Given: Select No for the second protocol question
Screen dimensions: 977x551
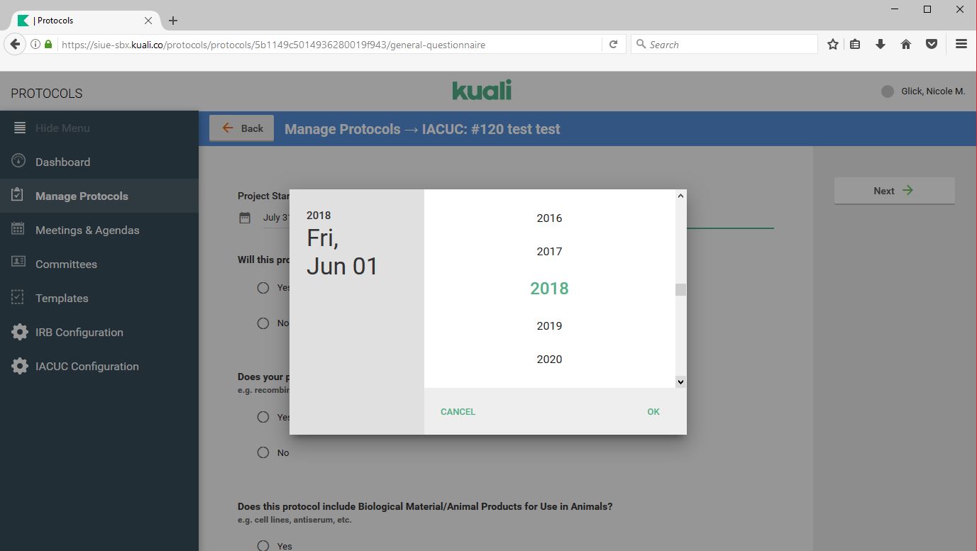Looking at the screenshot, I should 263,452.
